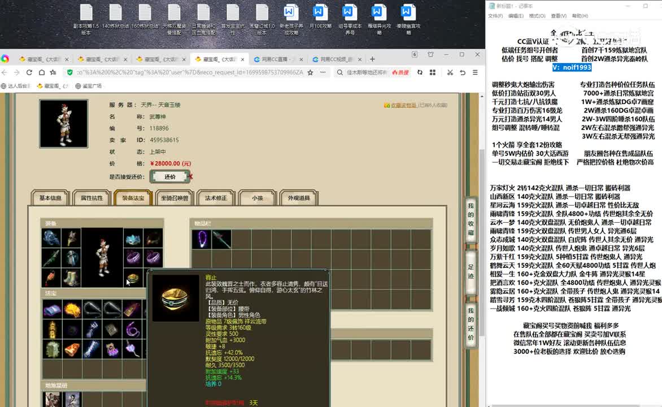Image resolution: width=662 pixels, height=407 pixels.
Task: Open Notepad 格式(O) menu
Action: pos(537,16)
